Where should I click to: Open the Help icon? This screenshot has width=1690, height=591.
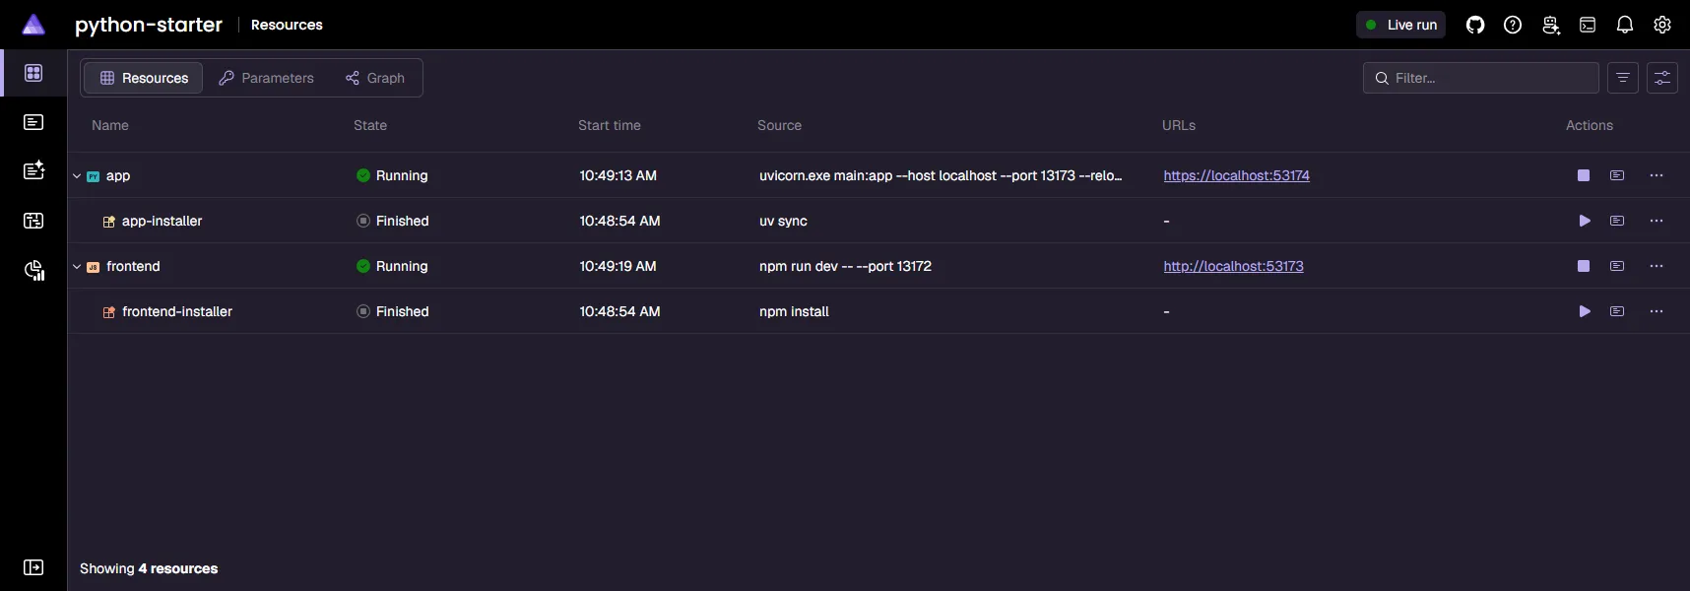pyautogui.click(x=1513, y=25)
